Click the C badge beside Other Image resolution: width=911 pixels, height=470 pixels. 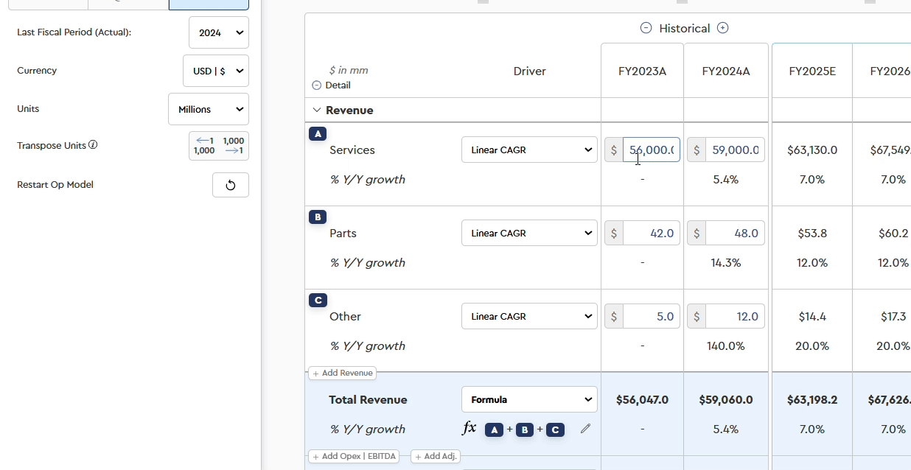tap(318, 301)
